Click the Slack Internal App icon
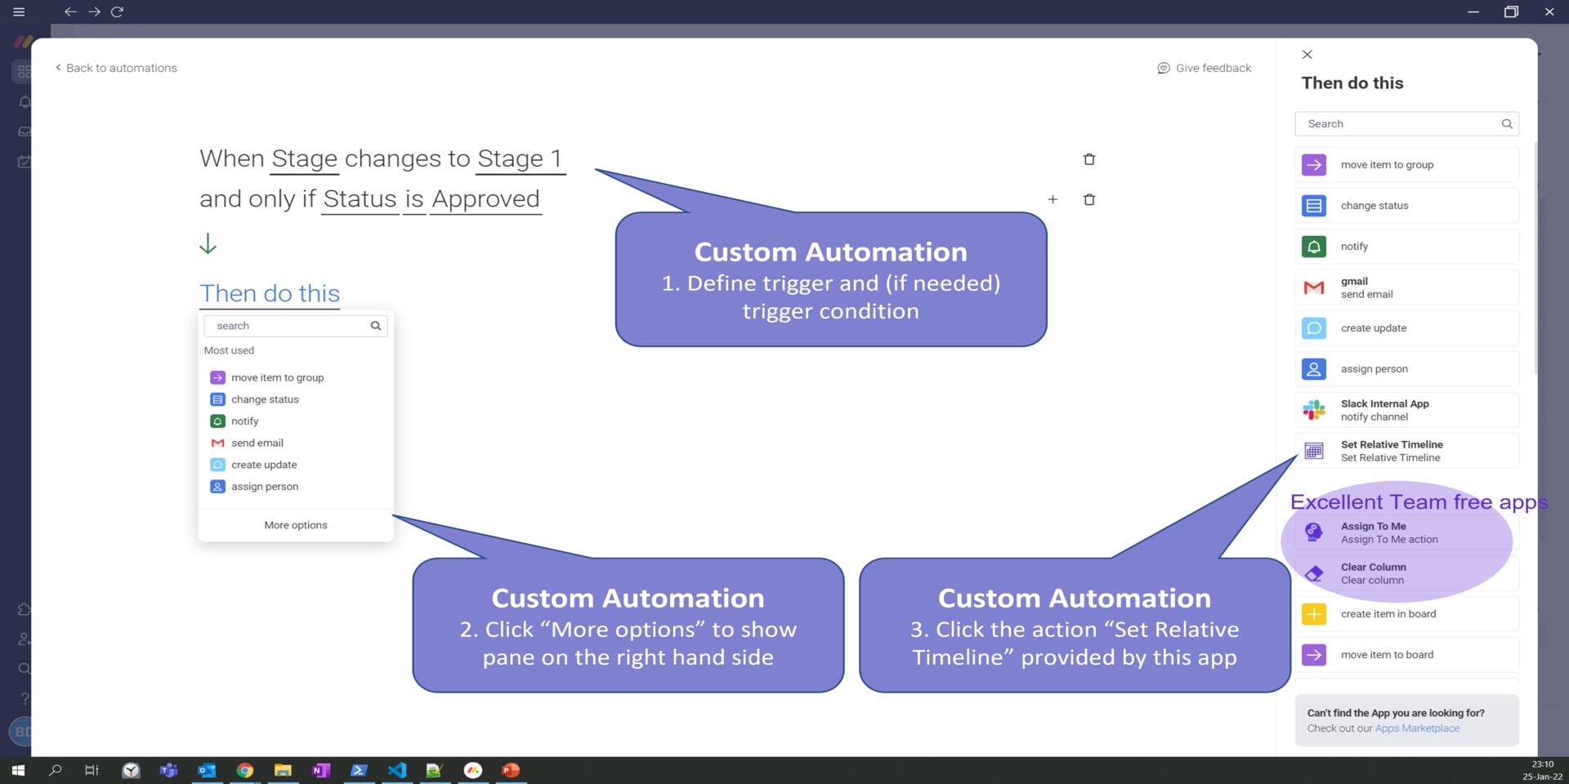Viewport: 1569px width, 784px height. click(1313, 410)
